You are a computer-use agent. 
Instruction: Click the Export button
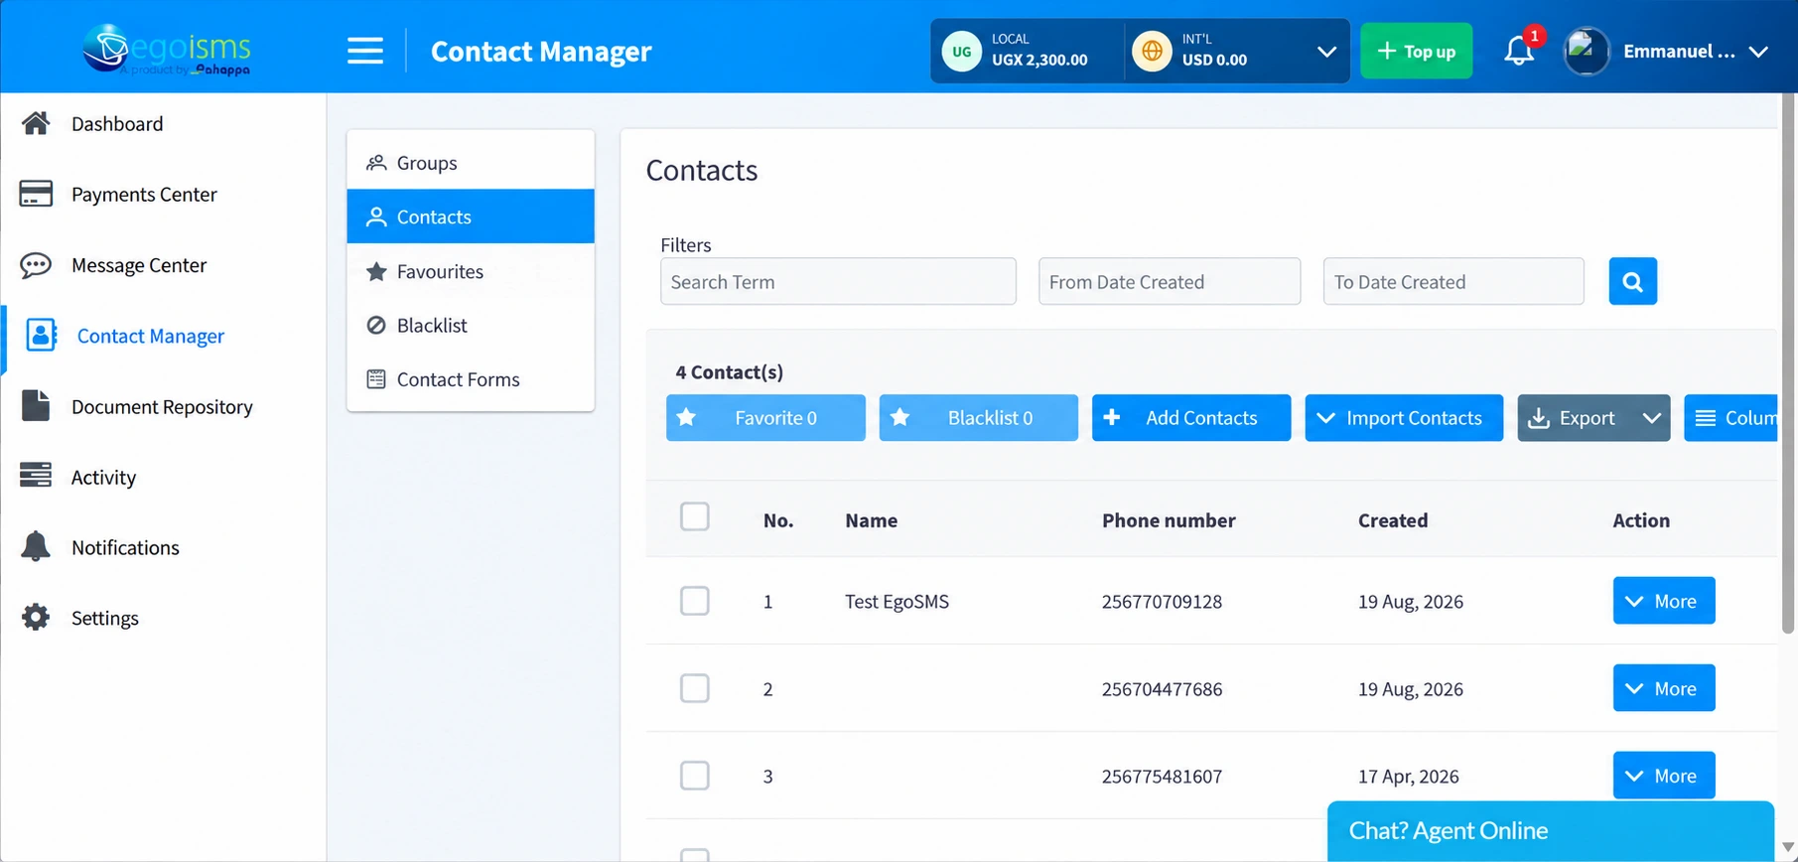[1575, 418]
